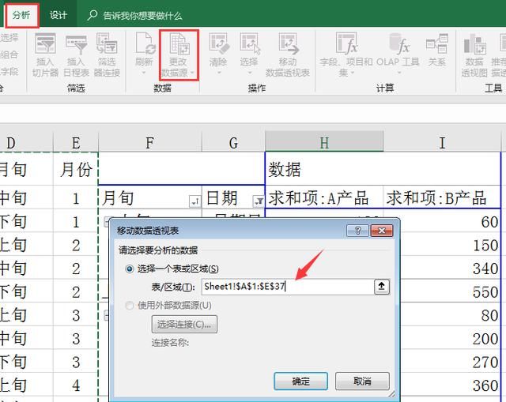
Task: Select column G header
Action: (x=233, y=143)
